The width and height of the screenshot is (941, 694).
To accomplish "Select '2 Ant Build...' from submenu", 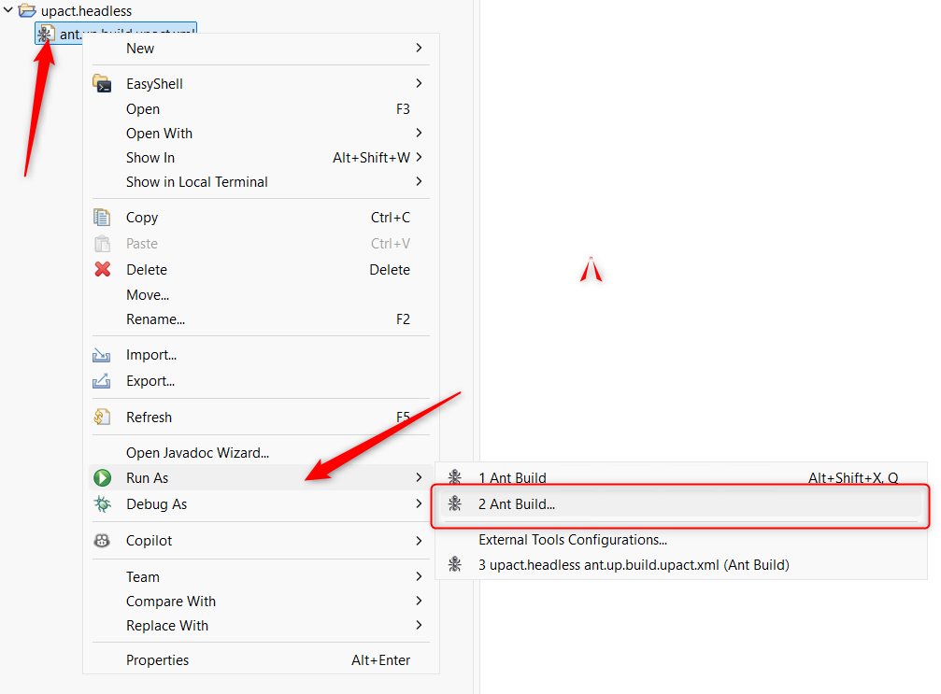I will pyautogui.click(x=516, y=504).
